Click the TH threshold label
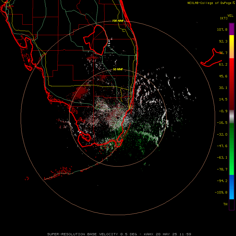 tap(225, 204)
